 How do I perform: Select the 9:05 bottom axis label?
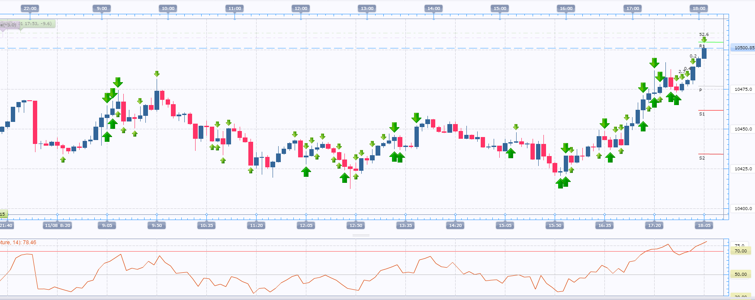[107, 225]
